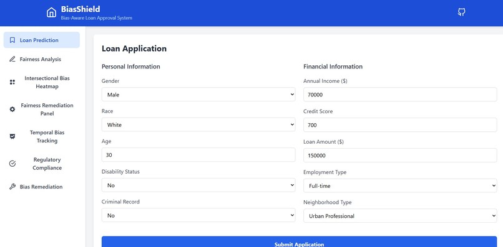The image size is (503, 247).
Task: Click the BiasShield home icon
Action: [51, 12]
